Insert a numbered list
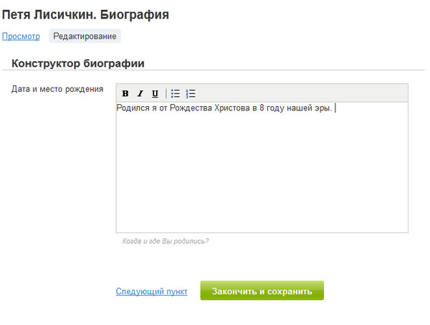 [191, 93]
